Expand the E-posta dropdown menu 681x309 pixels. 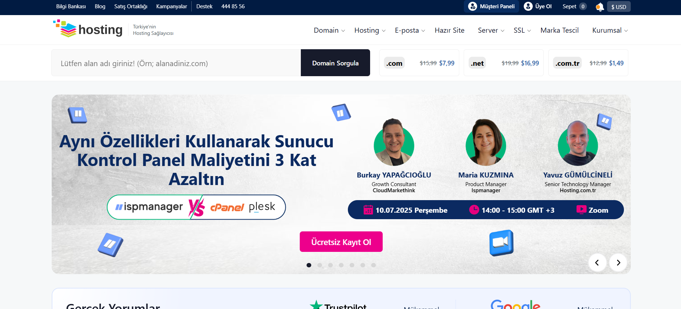410,31
